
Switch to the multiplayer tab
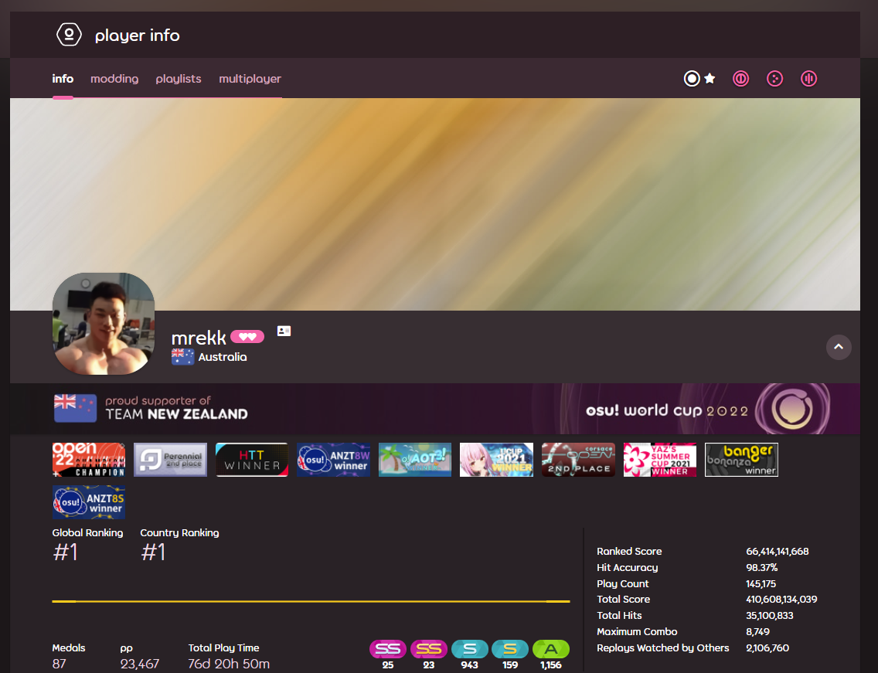[x=250, y=78]
